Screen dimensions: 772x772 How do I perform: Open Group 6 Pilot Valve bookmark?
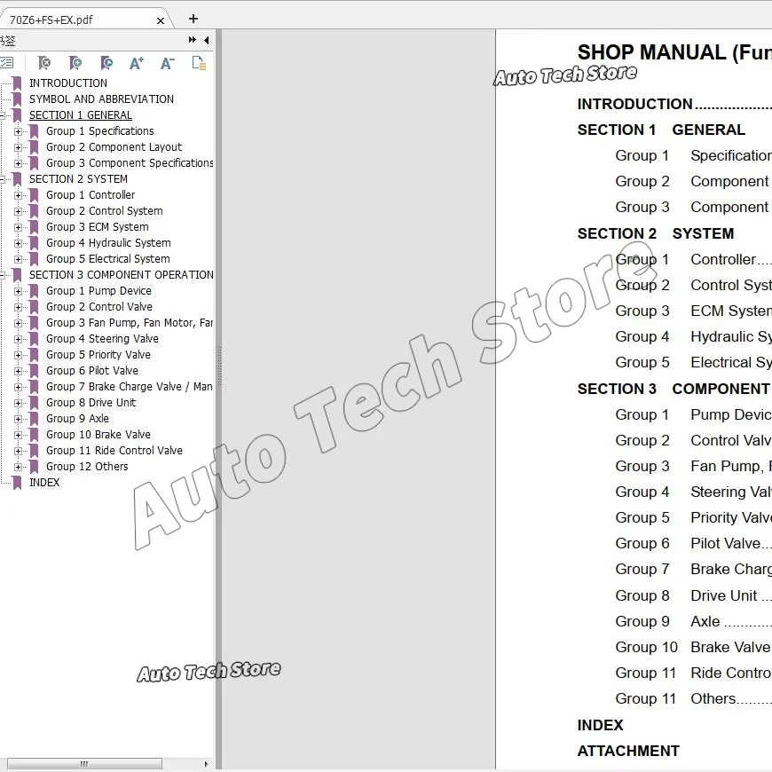92,371
